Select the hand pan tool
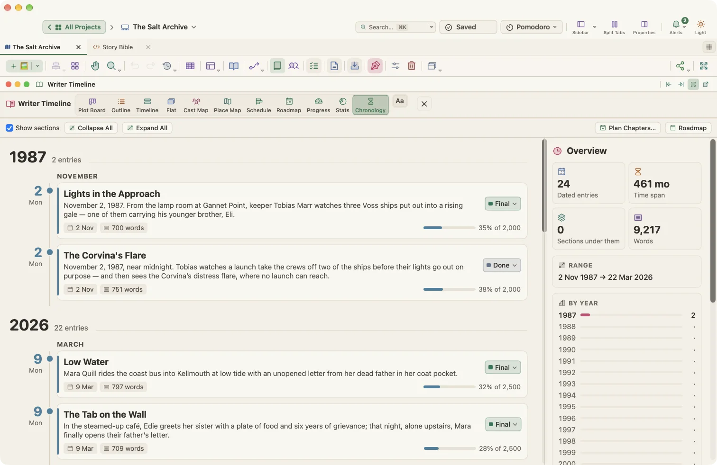 tap(95, 66)
